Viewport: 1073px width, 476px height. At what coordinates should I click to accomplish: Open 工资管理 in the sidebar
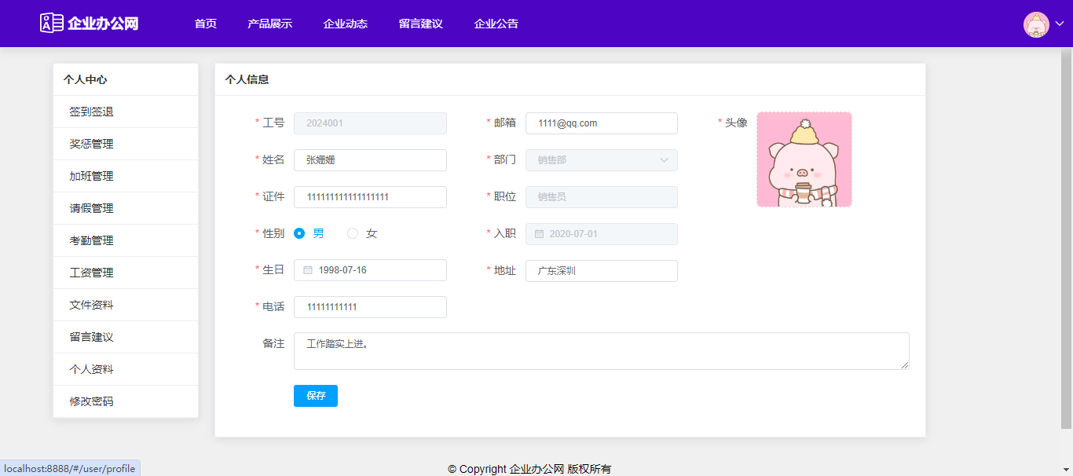point(91,273)
